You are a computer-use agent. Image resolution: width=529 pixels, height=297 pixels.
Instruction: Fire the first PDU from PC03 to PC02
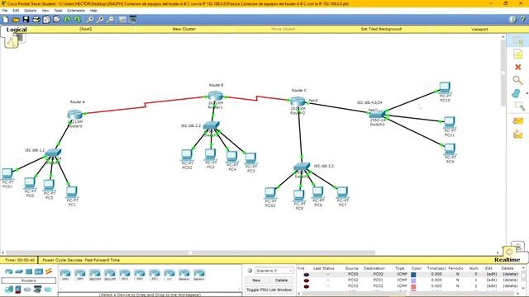click(307, 275)
